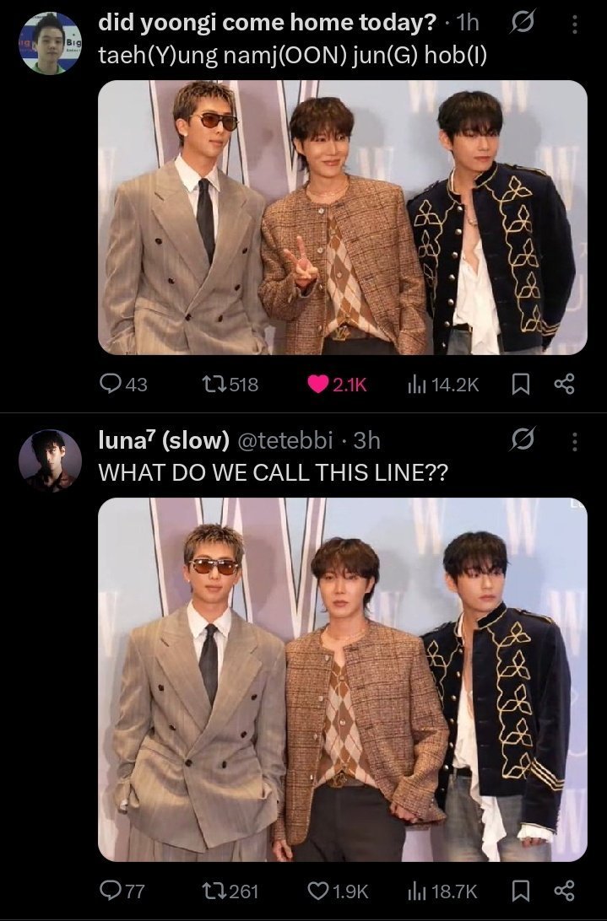The image size is (607, 921).
Task: Click the Grok icon on first tweet
Action: pyautogui.click(x=523, y=25)
